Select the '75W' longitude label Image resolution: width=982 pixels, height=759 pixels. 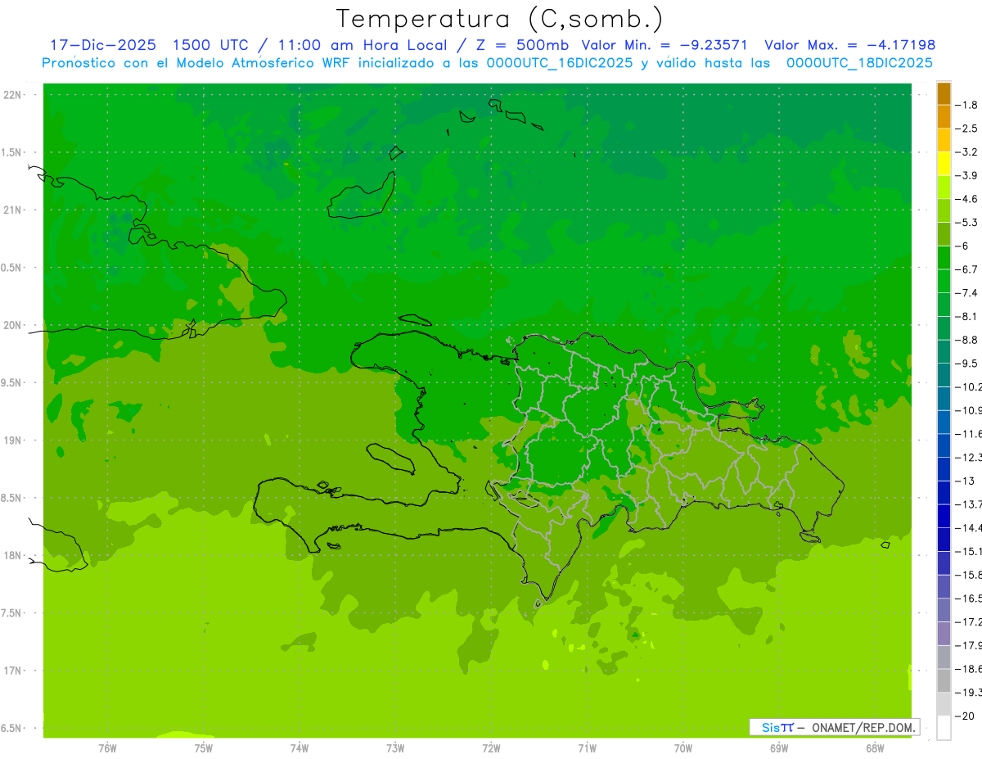tap(204, 748)
